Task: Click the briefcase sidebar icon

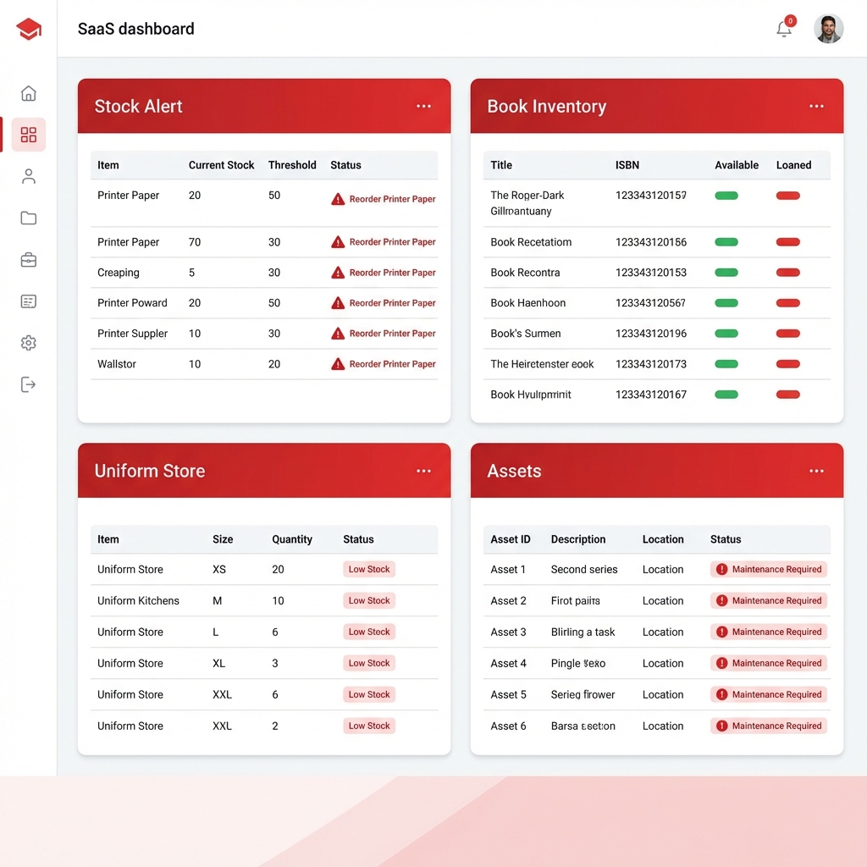Action: pos(29,260)
